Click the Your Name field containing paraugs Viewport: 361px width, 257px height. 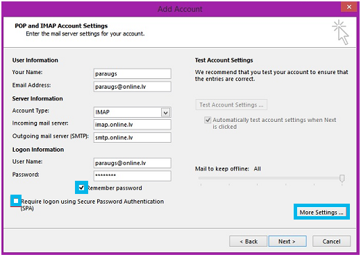[133, 73]
